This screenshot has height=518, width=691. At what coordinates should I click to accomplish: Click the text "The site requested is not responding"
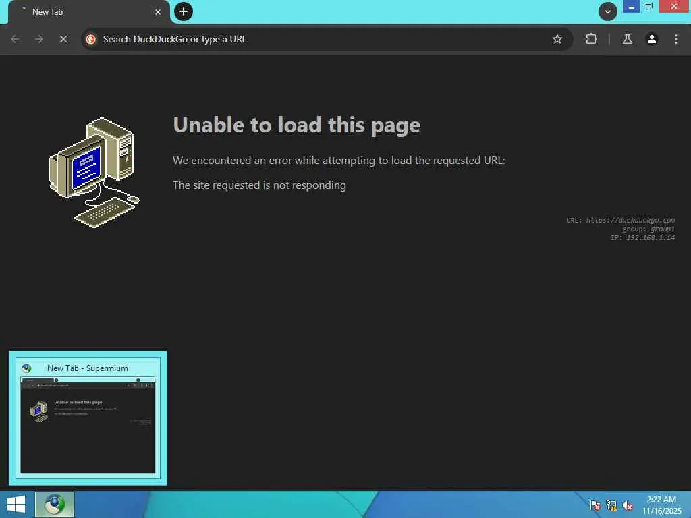259,185
